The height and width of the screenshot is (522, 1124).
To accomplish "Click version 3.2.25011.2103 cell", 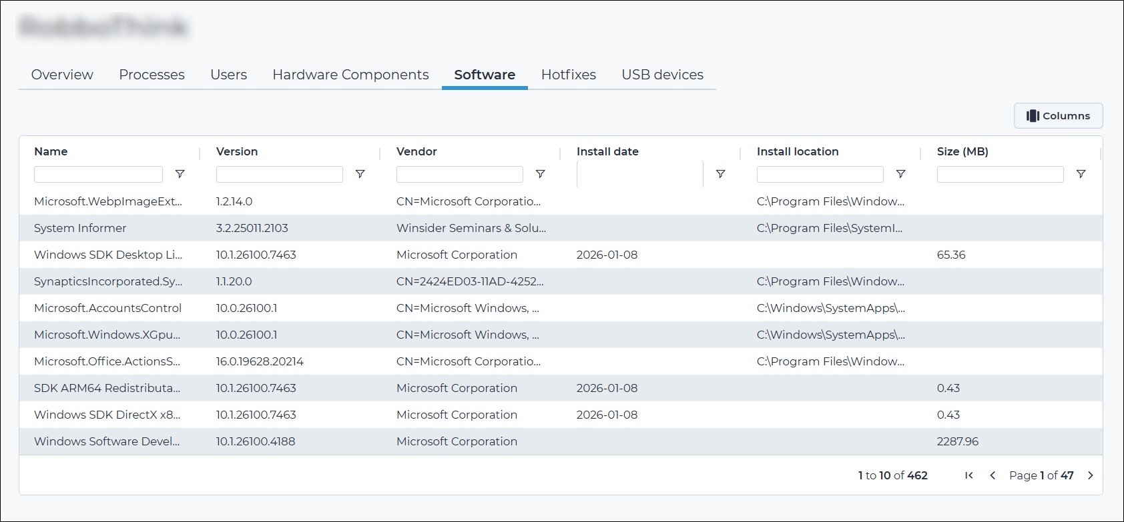I will point(252,228).
